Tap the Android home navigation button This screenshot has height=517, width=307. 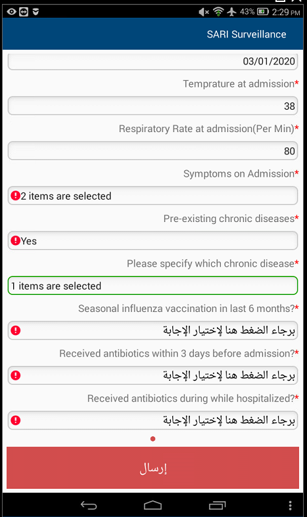pos(153,505)
